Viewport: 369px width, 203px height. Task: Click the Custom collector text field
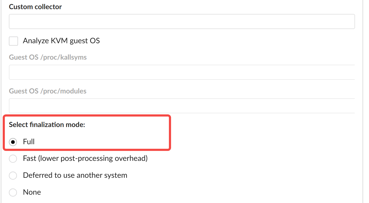point(182,21)
